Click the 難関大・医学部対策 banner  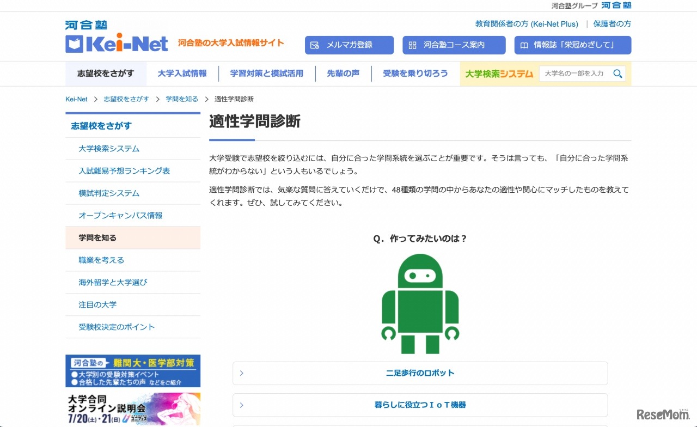(133, 371)
